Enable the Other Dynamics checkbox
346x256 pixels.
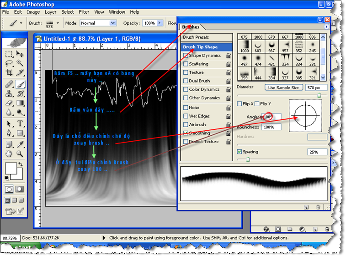(186, 98)
